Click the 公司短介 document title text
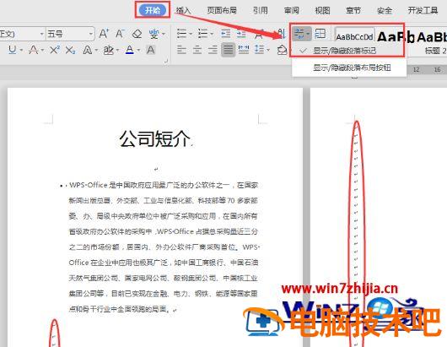 click(x=155, y=138)
